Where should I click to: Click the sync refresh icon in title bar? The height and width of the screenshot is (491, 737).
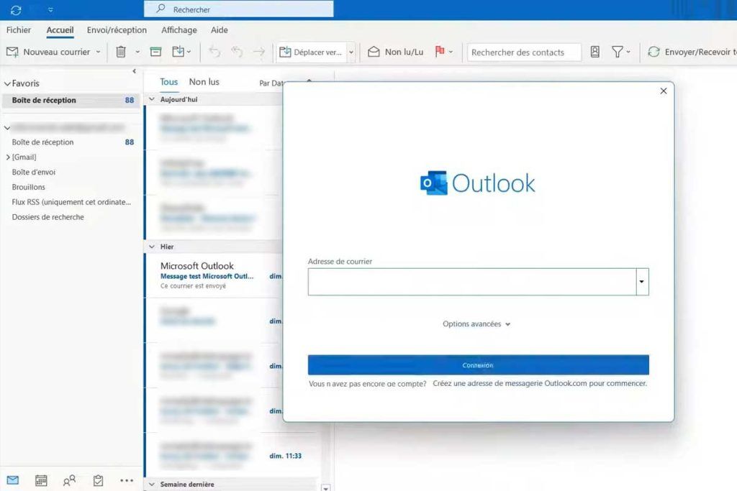(x=16, y=10)
